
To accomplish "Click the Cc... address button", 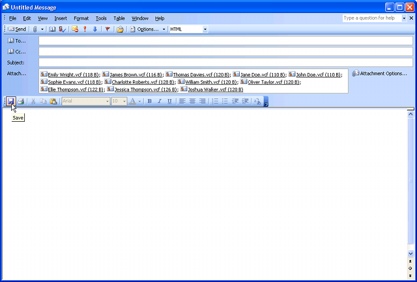I will point(16,51).
